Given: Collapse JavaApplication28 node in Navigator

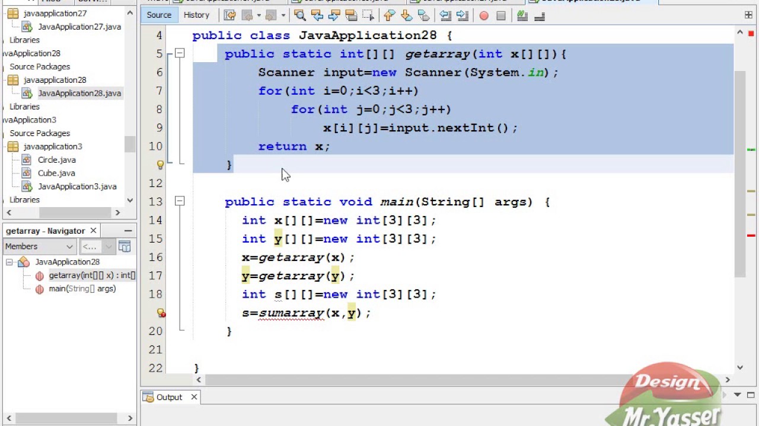Looking at the screenshot, I should click(x=9, y=262).
